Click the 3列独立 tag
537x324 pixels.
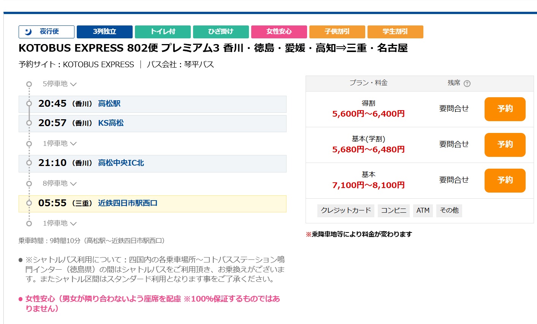click(105, 32)
